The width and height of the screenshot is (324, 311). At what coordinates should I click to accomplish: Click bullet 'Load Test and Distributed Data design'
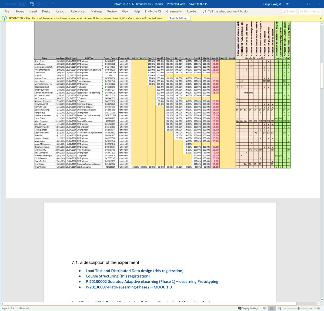coord(135,271)
